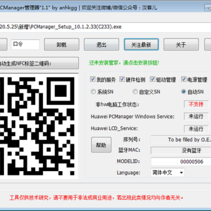Click the 蓝牙MAC field showing 没有蓝牙

181,151
